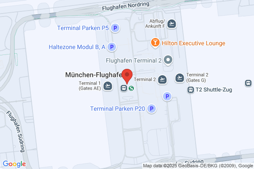Open the Terminal Parken P20 parking icon
This screenshot has width=254, height=169.
[x=152, y=109]
